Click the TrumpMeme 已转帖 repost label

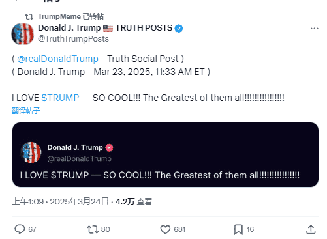click(x=70, y=16)
